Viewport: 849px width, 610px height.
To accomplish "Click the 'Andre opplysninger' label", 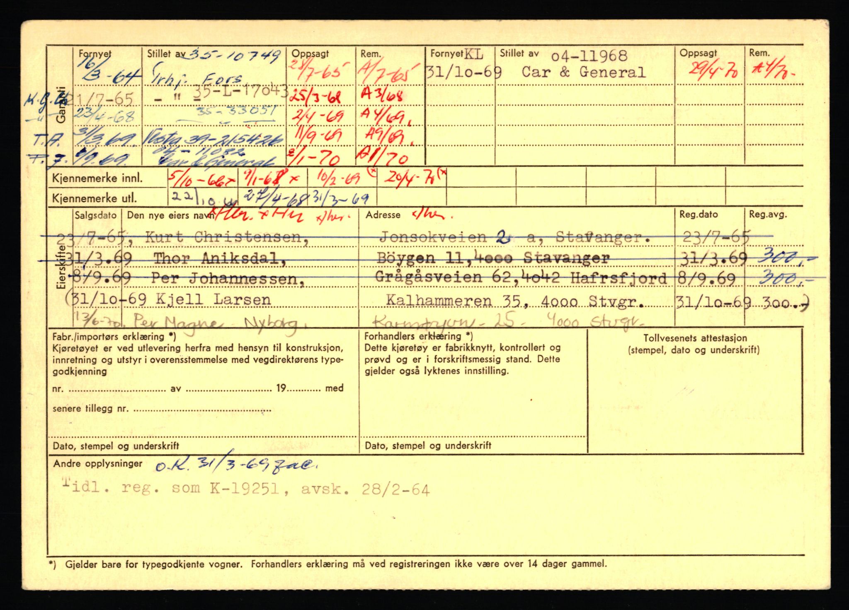I will click(98, 463).
